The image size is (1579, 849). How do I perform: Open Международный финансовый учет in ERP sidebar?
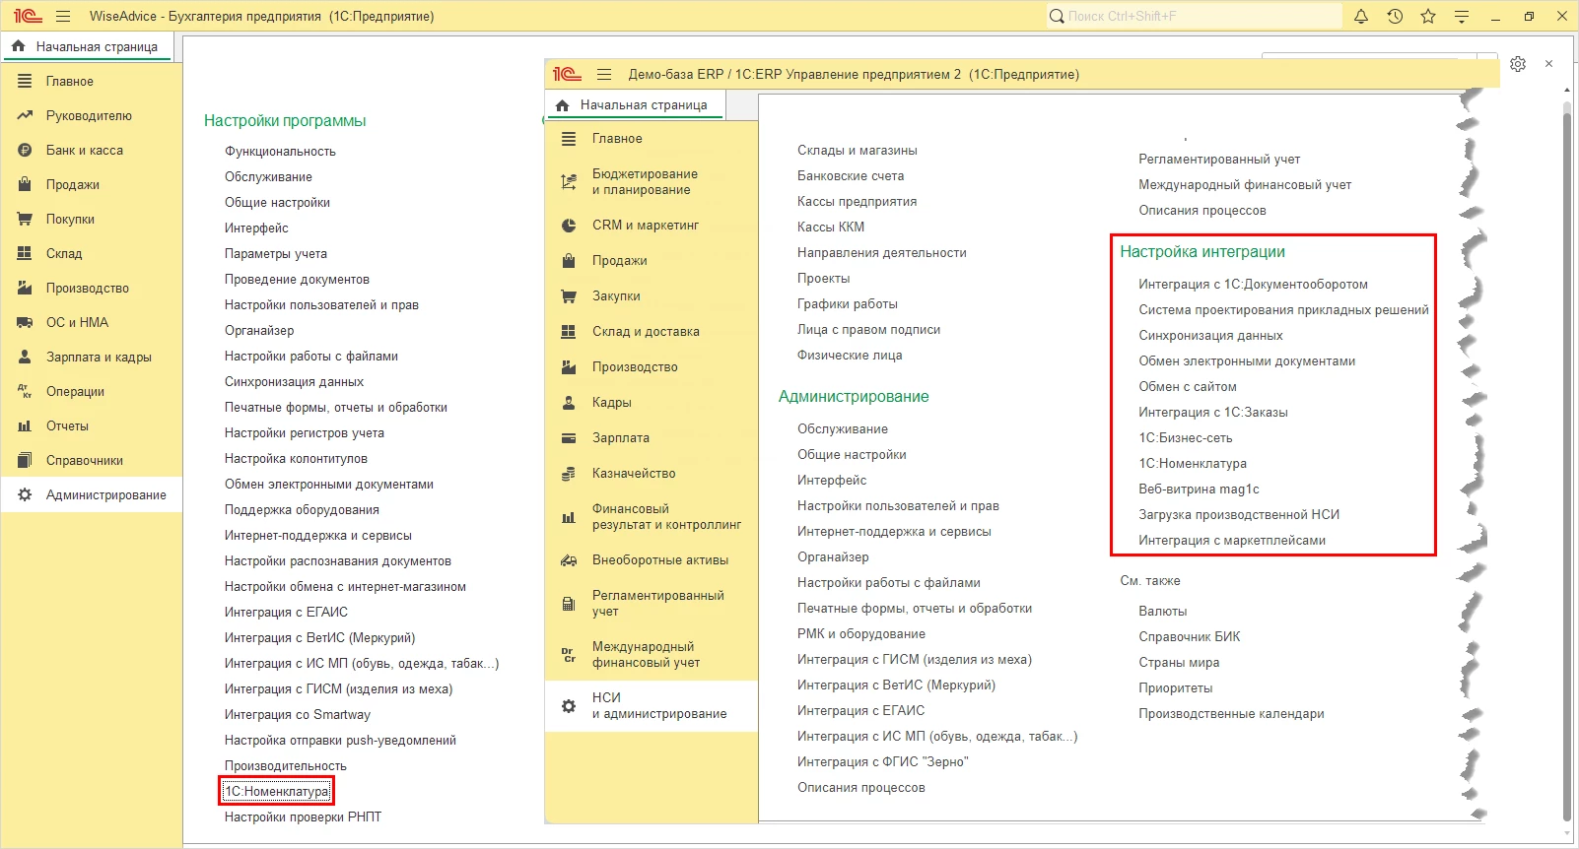click(x=652, y=655)
